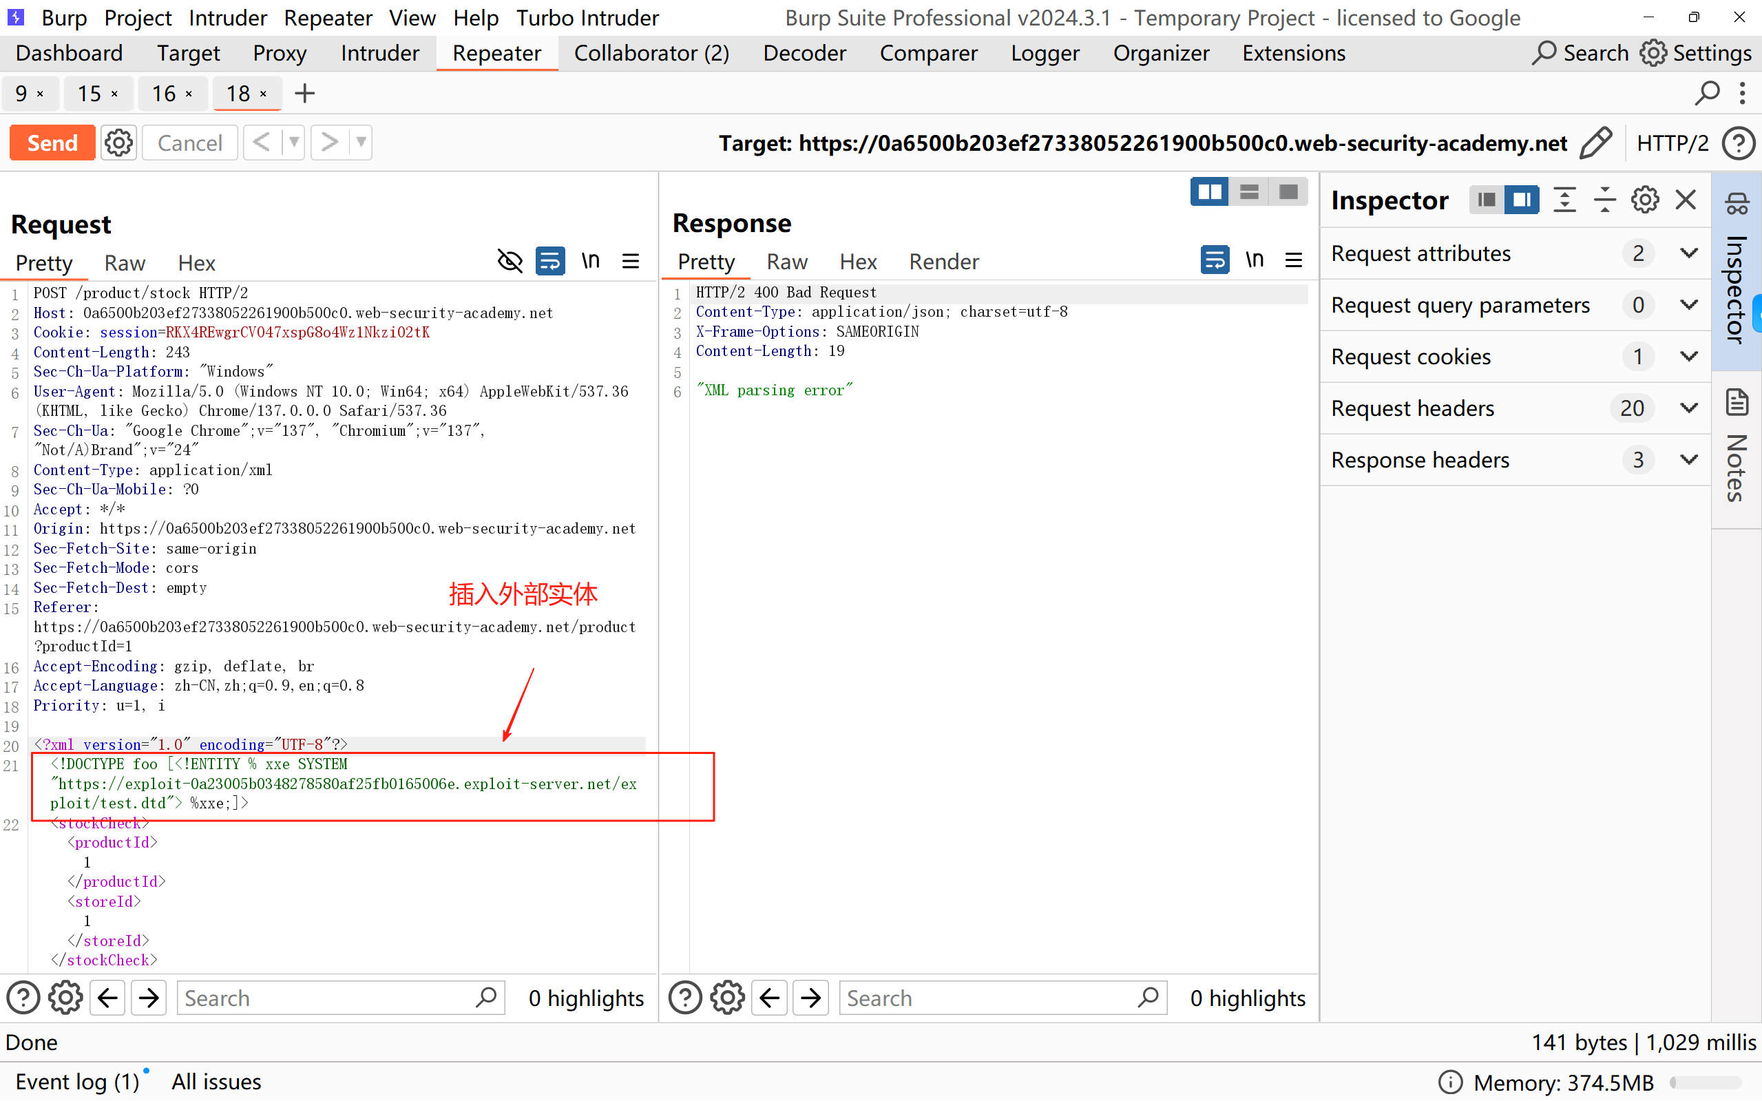Screen dimensions: 1762x1101
Task: Toggle hidden characters eye icon in Request
Action: coord(510,261)
